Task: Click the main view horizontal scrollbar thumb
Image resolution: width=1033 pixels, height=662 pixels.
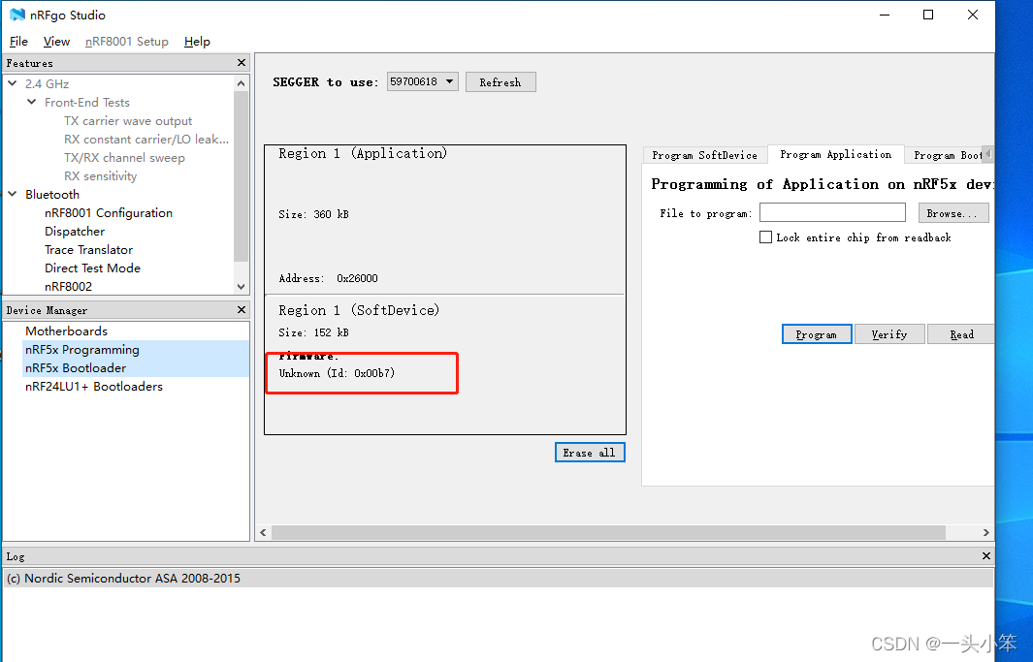Action: pyautogui.click(x=609, y=532)
